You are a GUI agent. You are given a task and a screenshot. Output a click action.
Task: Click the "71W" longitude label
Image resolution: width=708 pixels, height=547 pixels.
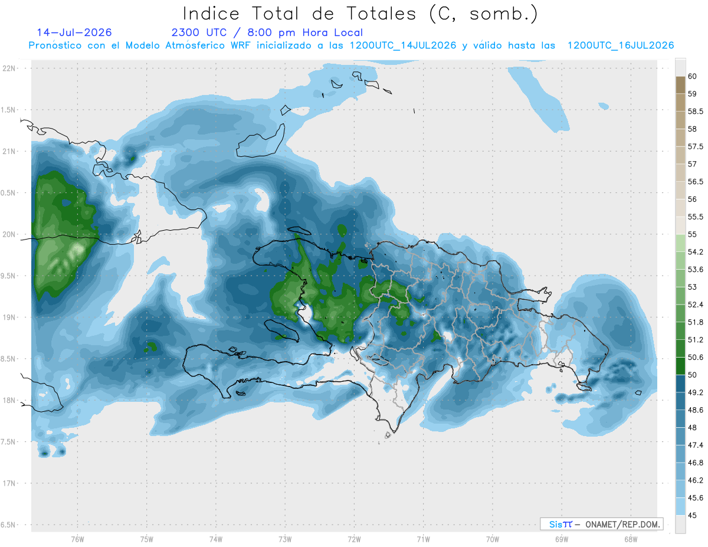click(423, 538)
